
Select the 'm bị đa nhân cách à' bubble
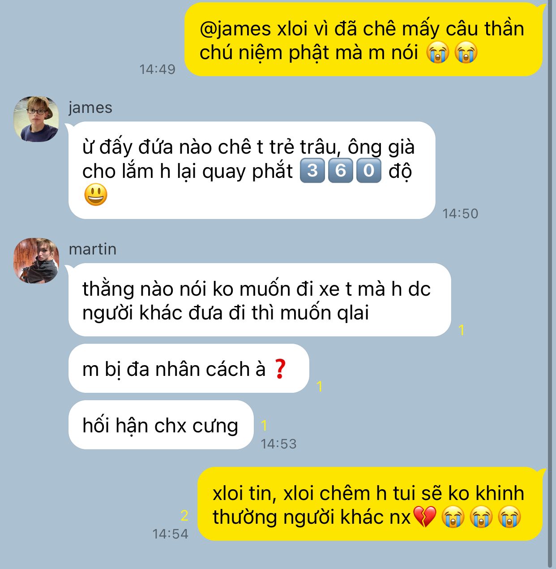point(189,368)
